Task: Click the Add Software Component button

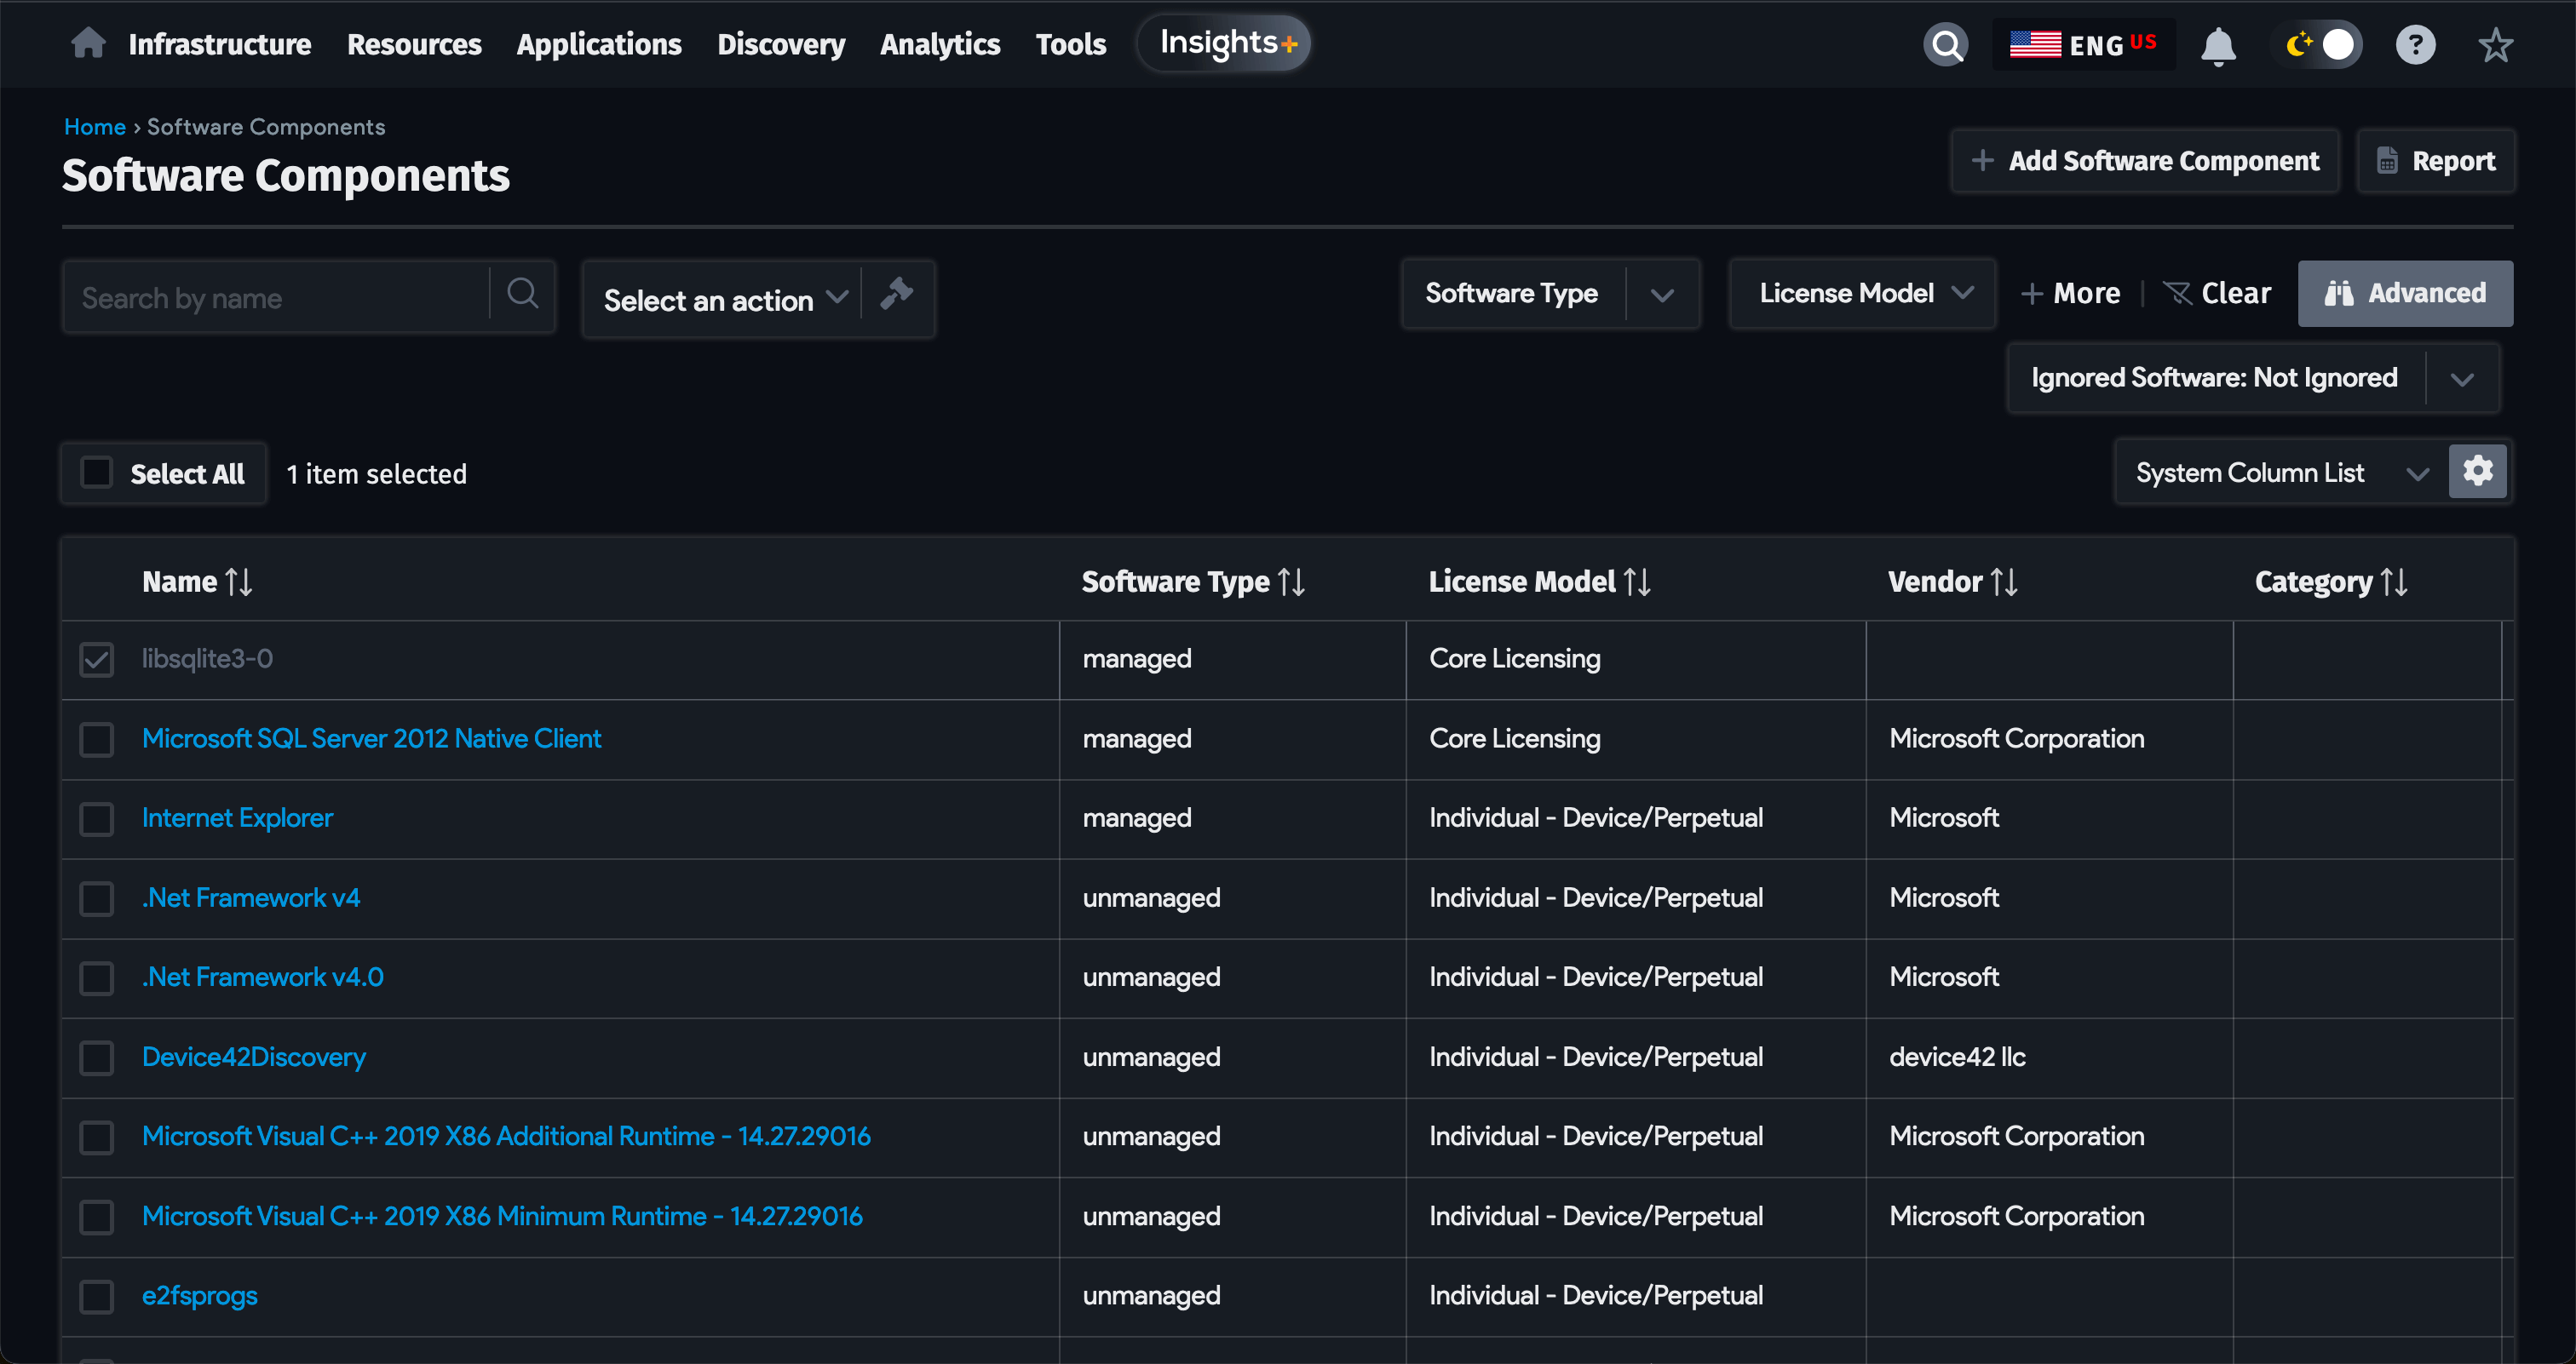Action: pyautogui.click(x=2144, y=160)
